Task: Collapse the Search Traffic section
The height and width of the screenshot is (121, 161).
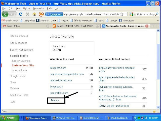Action: 19,56
